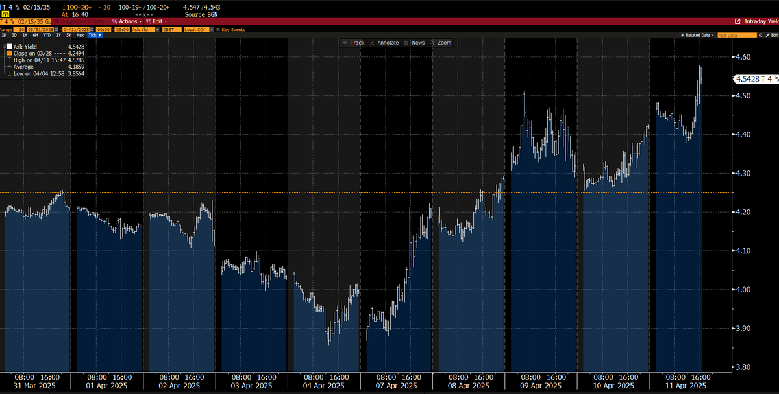The height and width of the screenshot is (394, 779).
Task: Select the Max range tab
Action: point(80,35)
